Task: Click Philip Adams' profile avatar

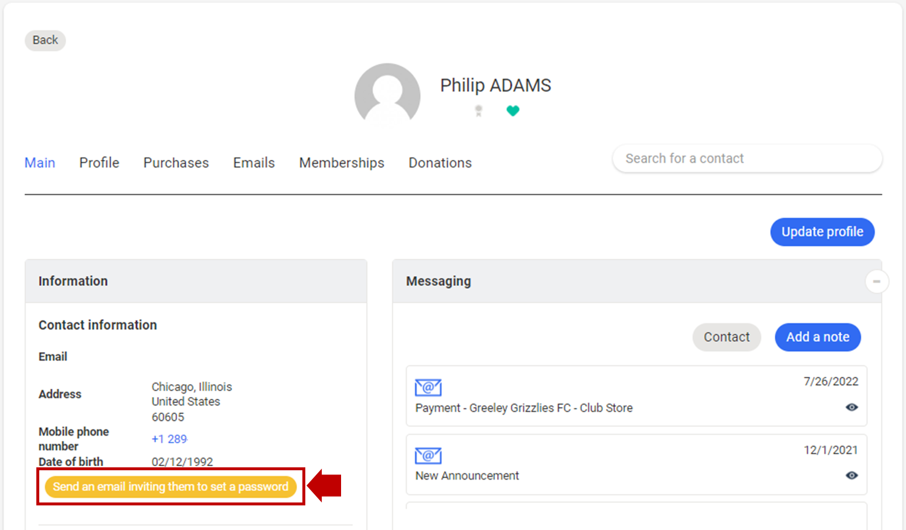Action: coord(387,94)
